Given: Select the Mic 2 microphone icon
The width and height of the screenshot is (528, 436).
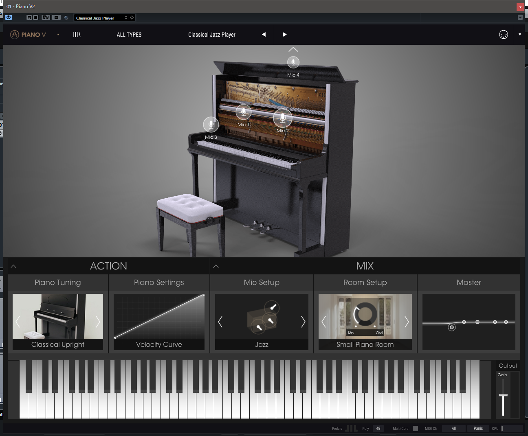Looking at the screenshot, I should [282, 118].
